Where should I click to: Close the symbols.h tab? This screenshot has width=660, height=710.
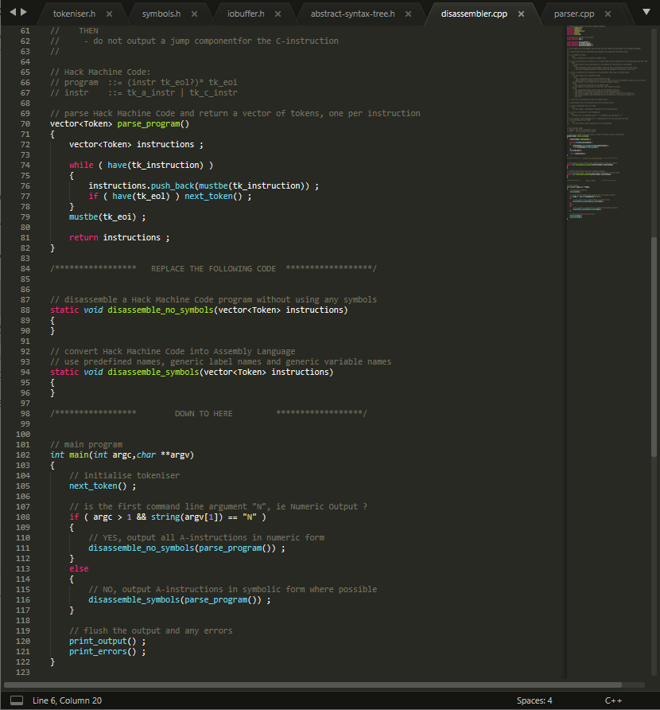click(195, 14)
